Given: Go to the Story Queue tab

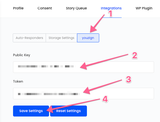Looking at the screenshot, I should tap(76, 8).
